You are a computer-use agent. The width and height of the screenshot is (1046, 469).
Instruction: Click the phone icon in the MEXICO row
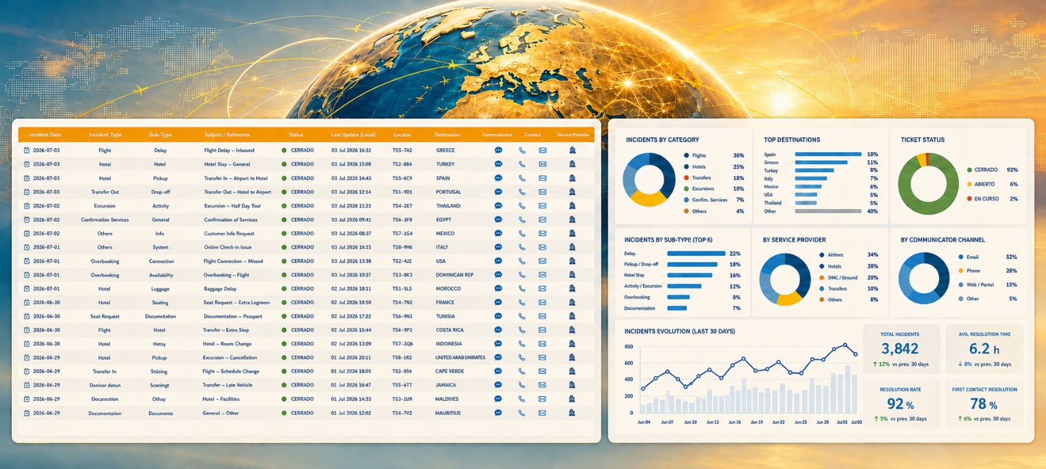[522, 233]
